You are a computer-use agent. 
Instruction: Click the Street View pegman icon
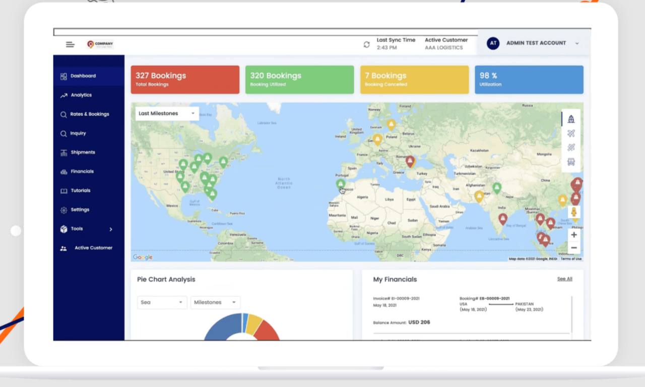[574, 212]
